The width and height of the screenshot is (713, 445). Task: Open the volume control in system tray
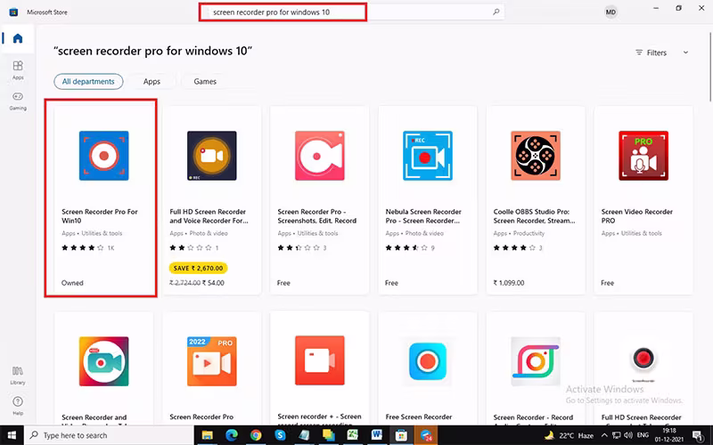tap(629, 435)
